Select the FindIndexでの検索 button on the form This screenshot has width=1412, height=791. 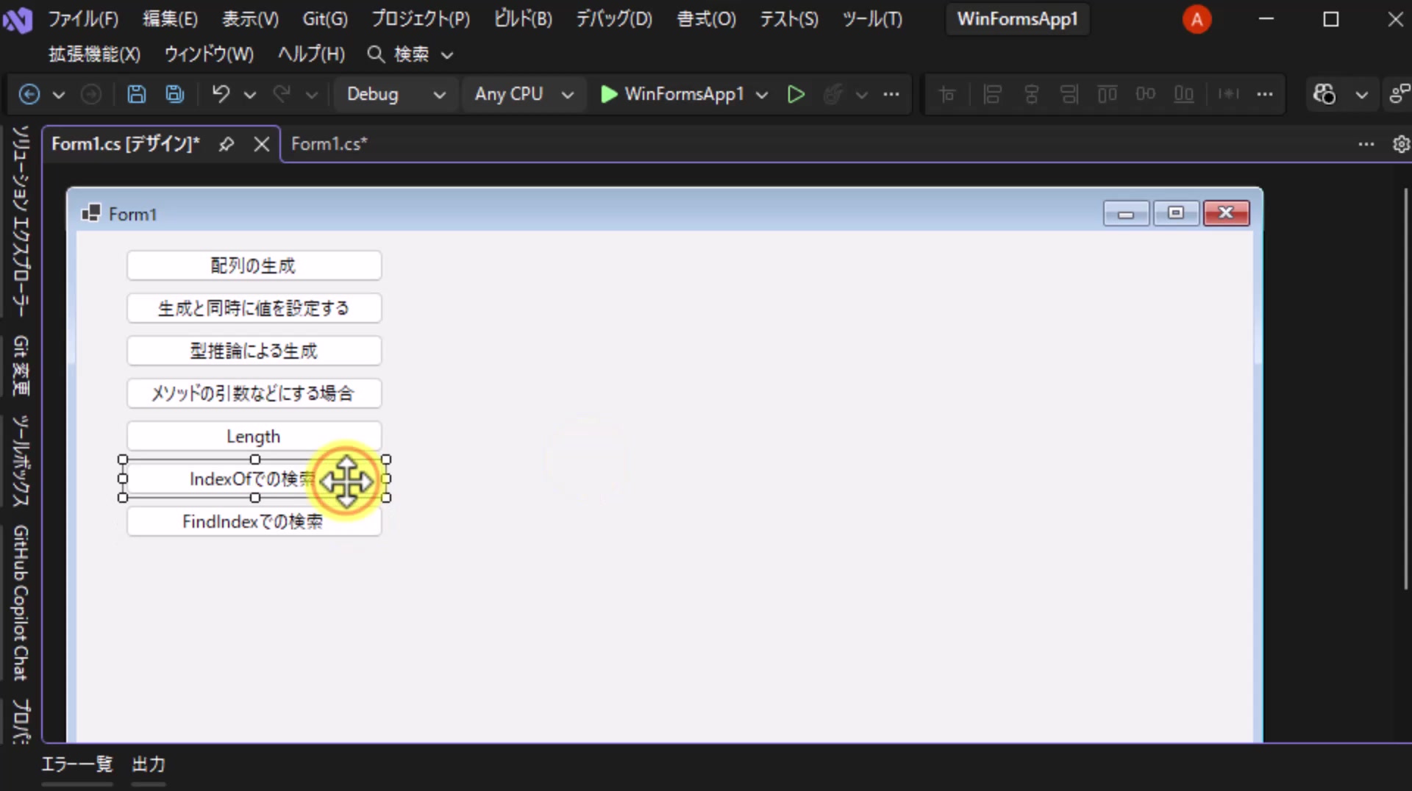pyautogui.click(x=254, y=521)
